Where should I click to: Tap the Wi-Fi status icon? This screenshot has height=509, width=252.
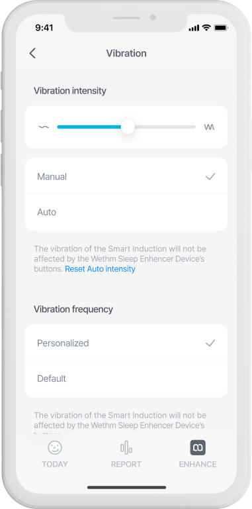(x=206, y=28)
